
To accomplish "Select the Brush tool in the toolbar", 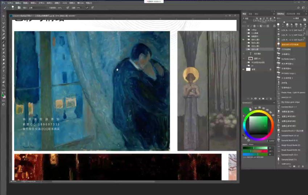I will (x=3, y=41).
